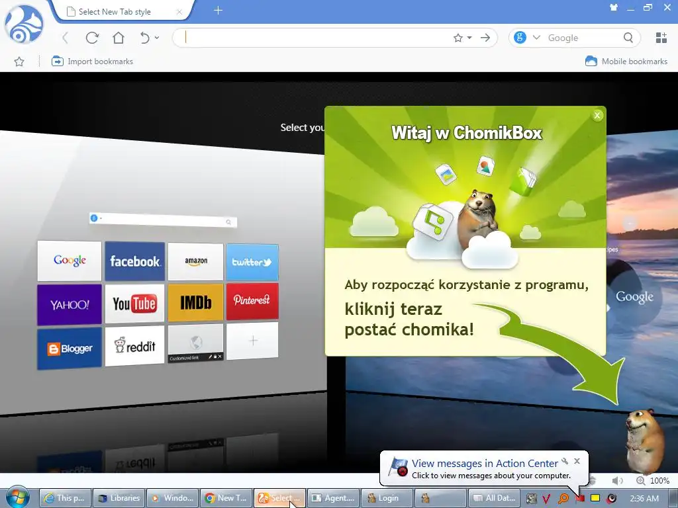Open the search engine chooser chevron
The image size is (678, 508).
[x=536, y=38]
